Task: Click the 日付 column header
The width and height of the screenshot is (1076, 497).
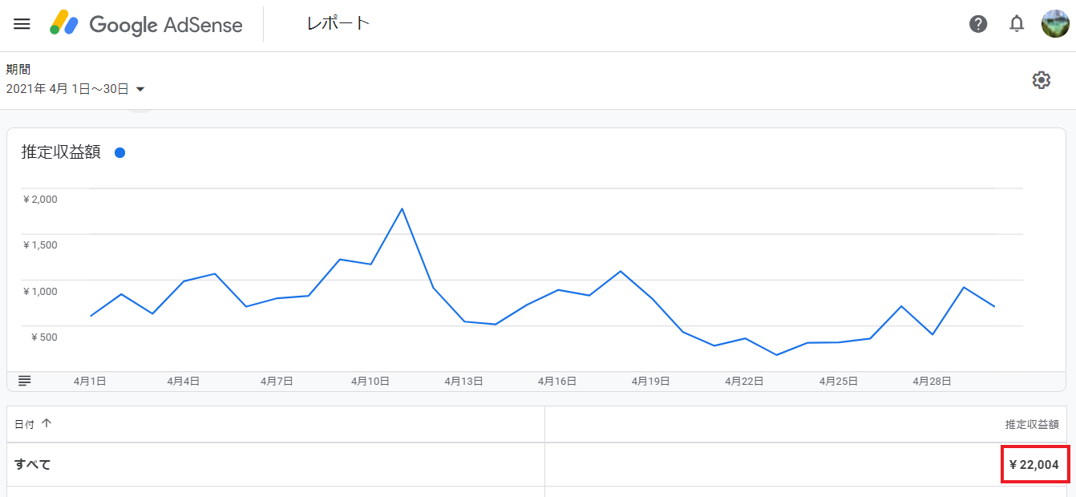Action: point(24,423)
